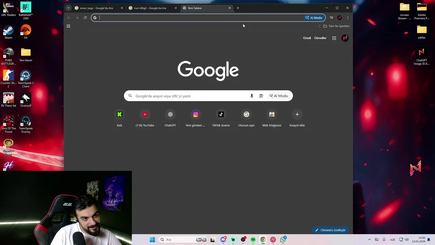The image size is (435, 245).
Task: Open the notification bell icon
Action: coord(429,240)
